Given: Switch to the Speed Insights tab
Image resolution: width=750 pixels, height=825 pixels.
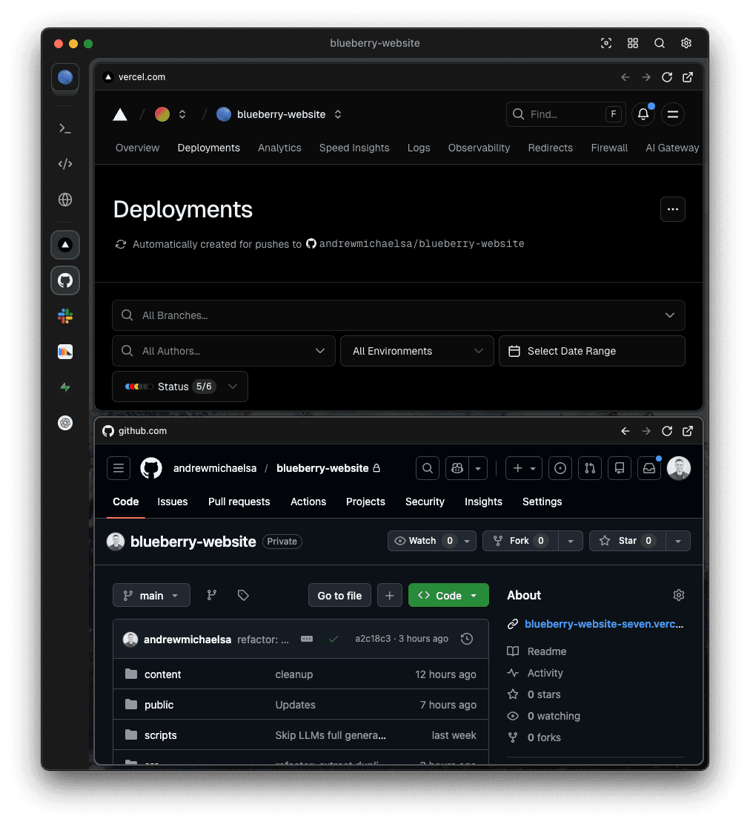Looking at the screenshot, I should coord(354,148).
